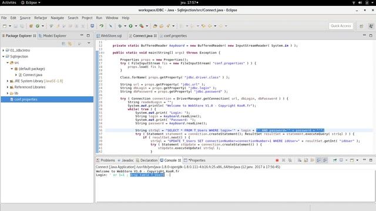Screen dimensions: 376x211
Task: Click Remove All Terminated Launches icon
Action: tap(290, 160)
